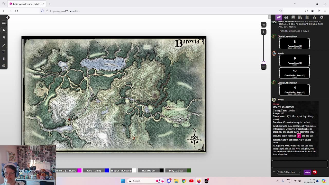
Task: Collapse the left toolbar with the arrow button
Action: [x=7, y=17]
